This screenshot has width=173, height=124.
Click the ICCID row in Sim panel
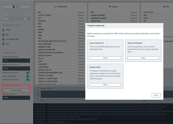coord(158,18)
